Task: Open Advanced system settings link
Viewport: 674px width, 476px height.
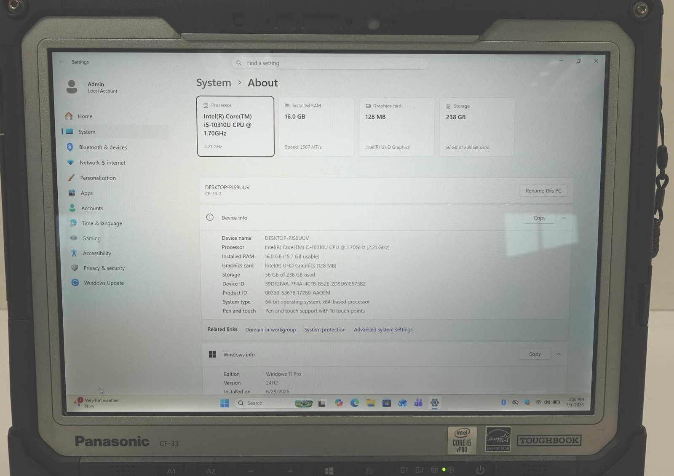Action: (383, 330)
